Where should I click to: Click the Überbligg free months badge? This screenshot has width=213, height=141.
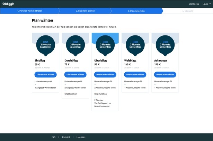105,45
